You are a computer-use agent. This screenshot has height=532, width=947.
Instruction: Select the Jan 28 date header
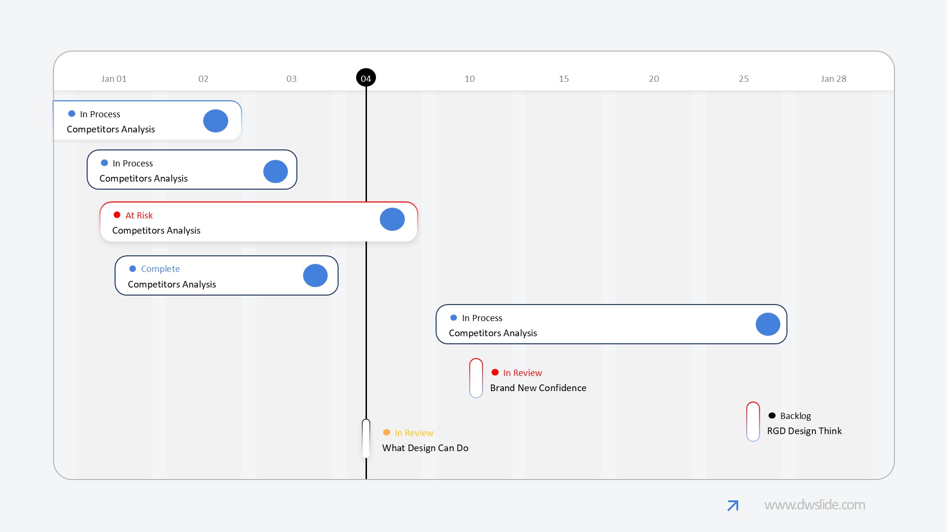click(x=833, y=79)
